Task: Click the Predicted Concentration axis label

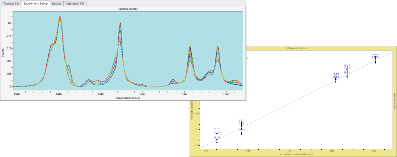Action: click(x=192, y=110)
